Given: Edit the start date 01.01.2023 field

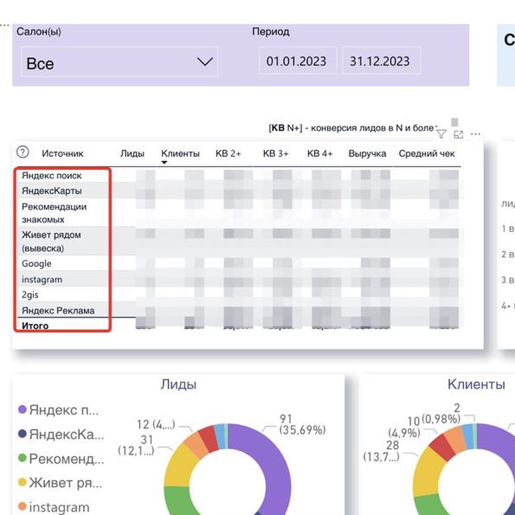Looking at the screenshot, I should coord(298,61).
